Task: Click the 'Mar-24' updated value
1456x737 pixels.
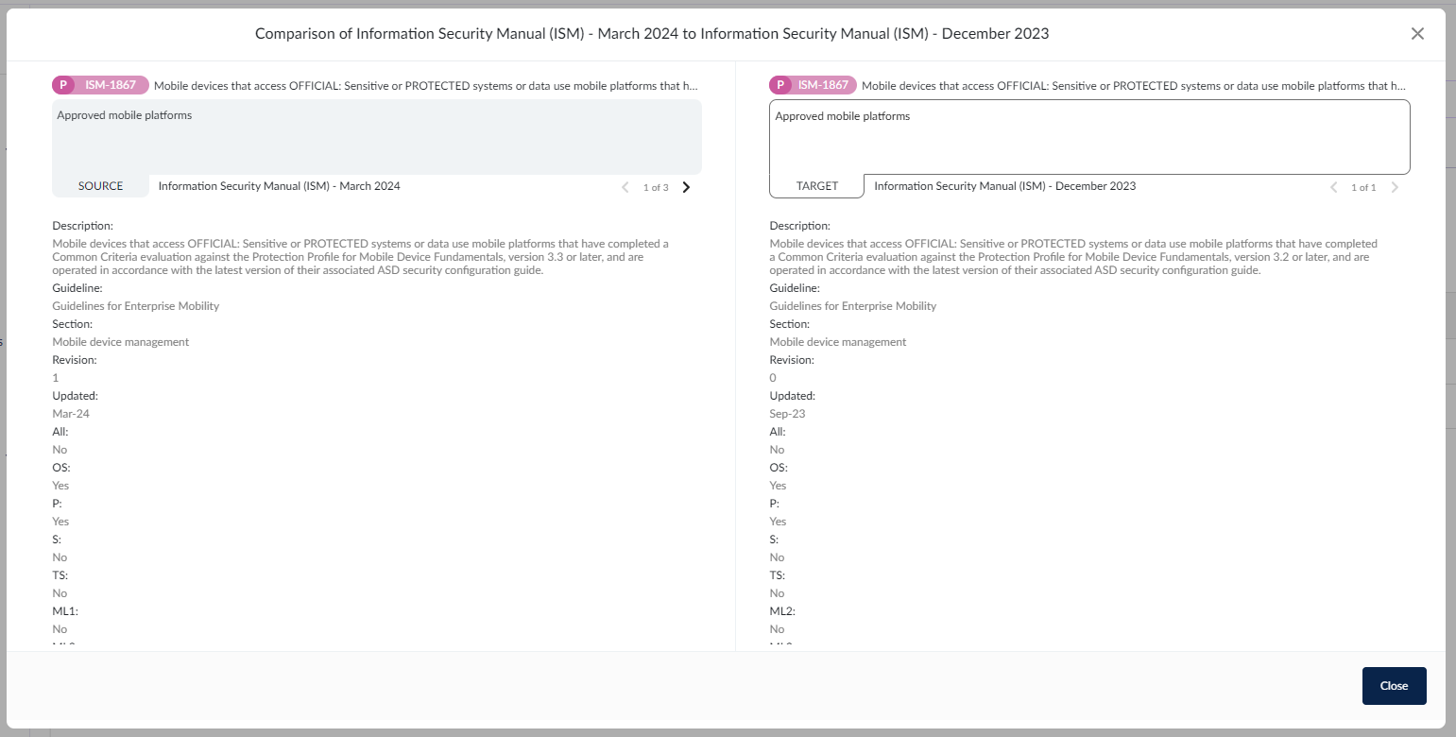Action: [71, 414]
